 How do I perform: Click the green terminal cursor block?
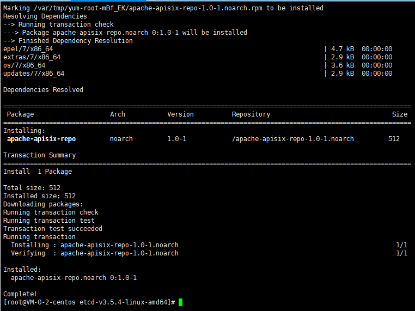[x=180, y=302]
